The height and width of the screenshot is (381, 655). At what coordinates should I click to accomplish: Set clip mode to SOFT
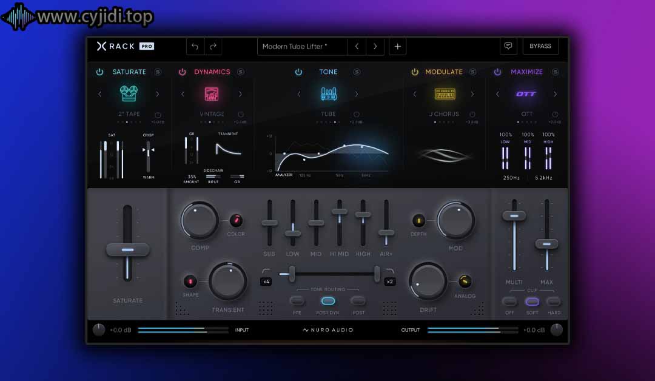[532, 301]
